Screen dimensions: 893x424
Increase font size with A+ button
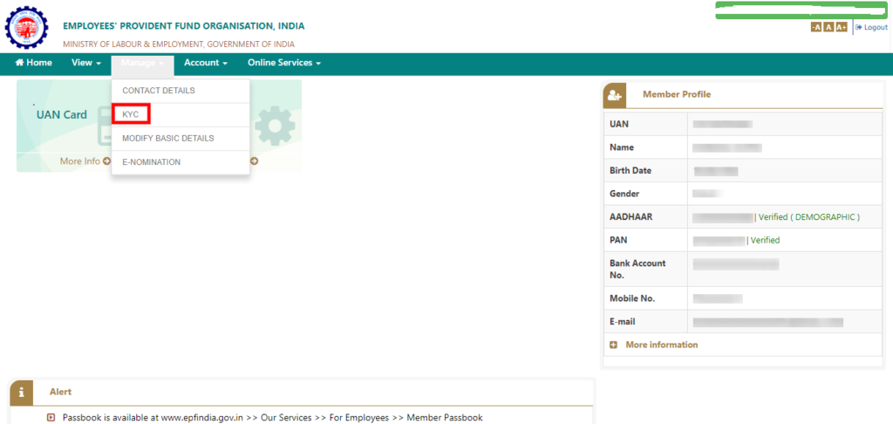[842, 27]
